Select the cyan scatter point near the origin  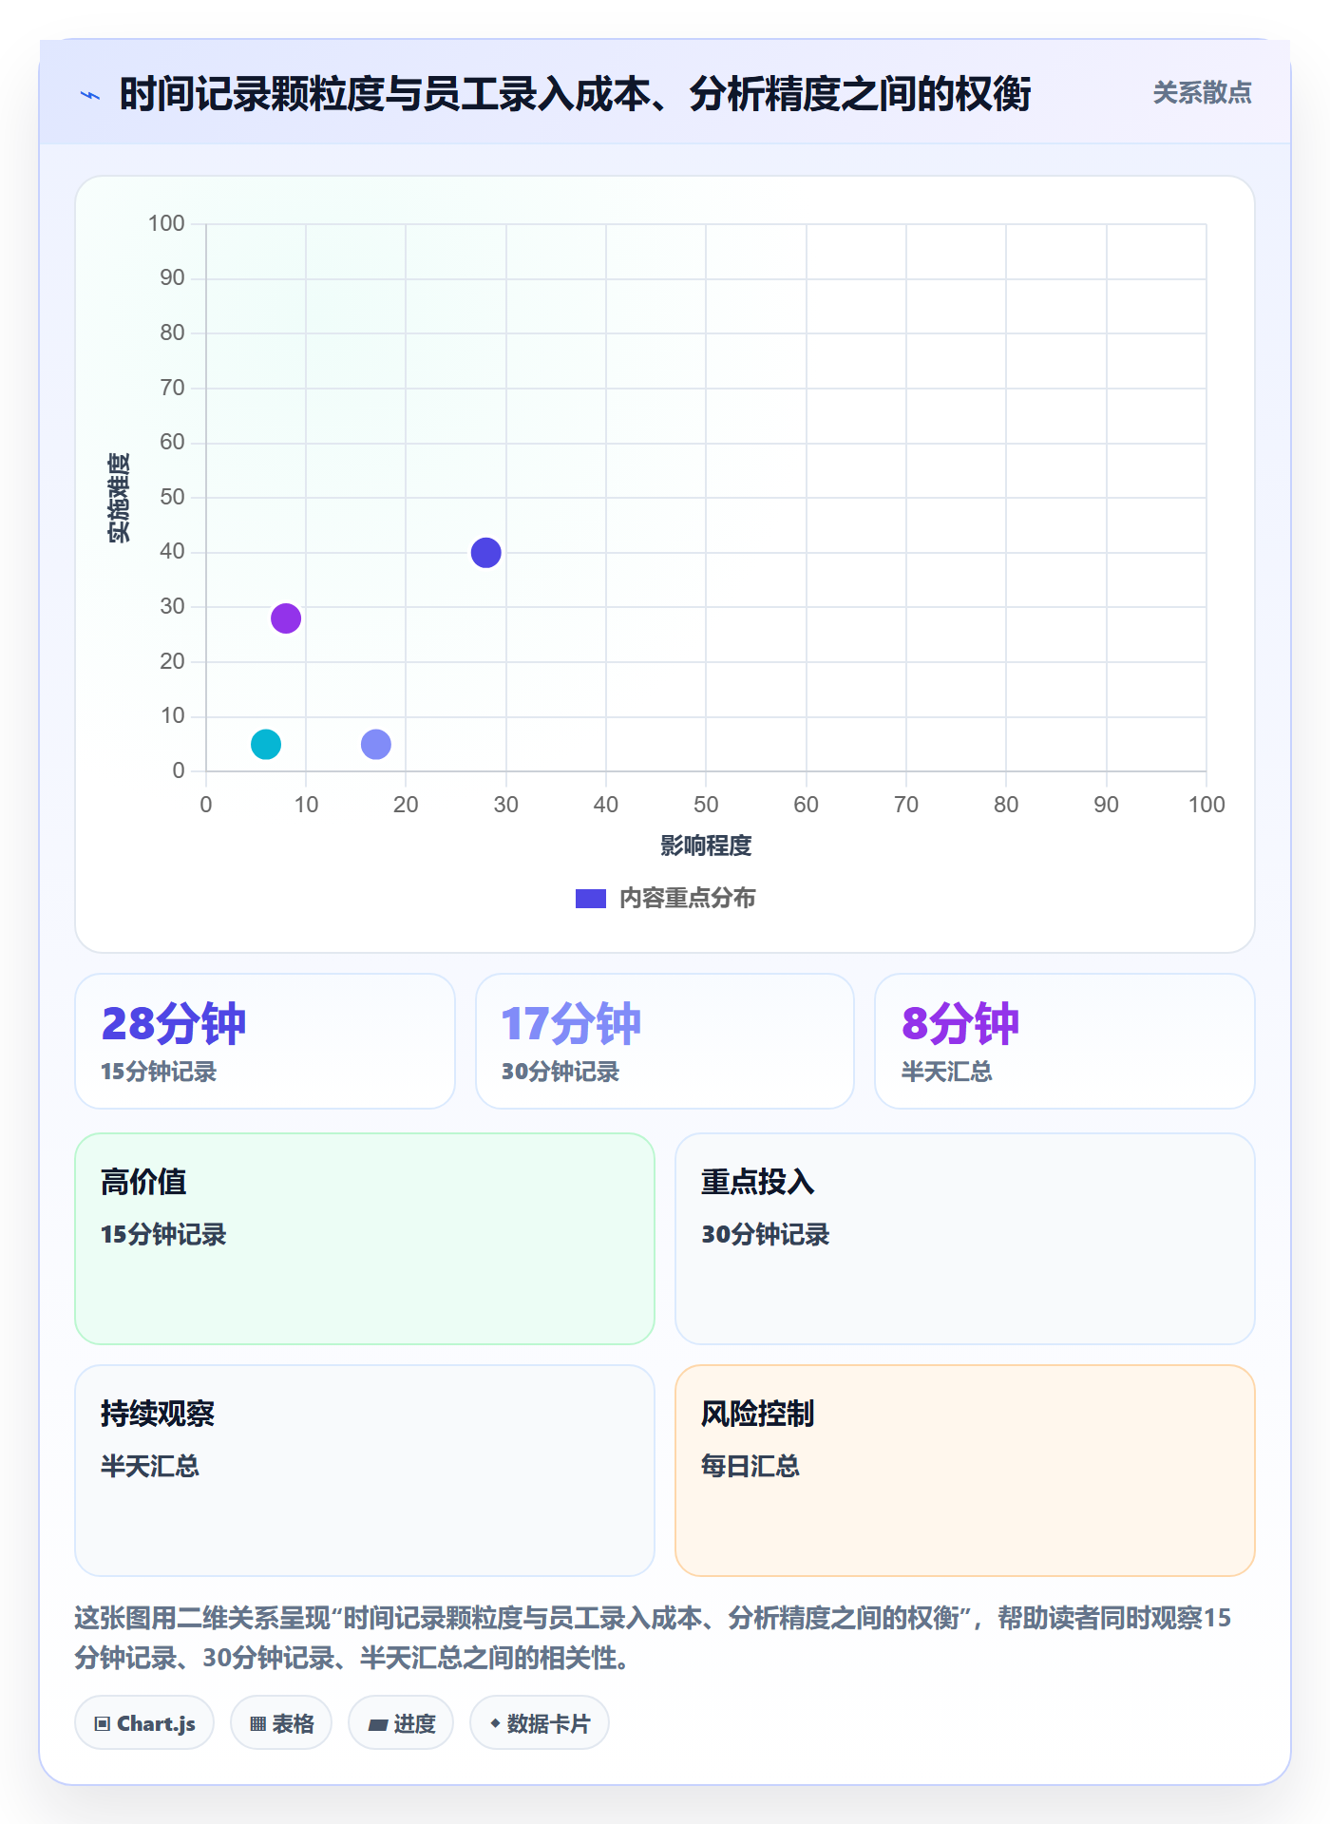coord(266,744)
